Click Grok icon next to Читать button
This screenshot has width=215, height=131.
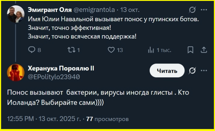coord(193,71)
